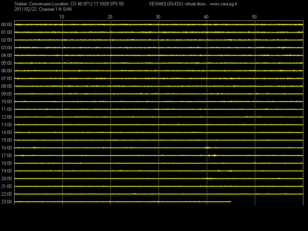Screen dimensions: 308x231
Task: Pick the 20:00 hour label
Action: (x=7, y=179)
